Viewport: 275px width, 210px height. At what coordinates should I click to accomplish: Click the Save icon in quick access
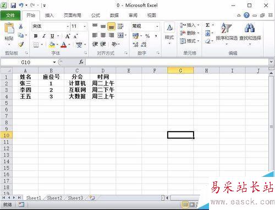click(13, 6)
